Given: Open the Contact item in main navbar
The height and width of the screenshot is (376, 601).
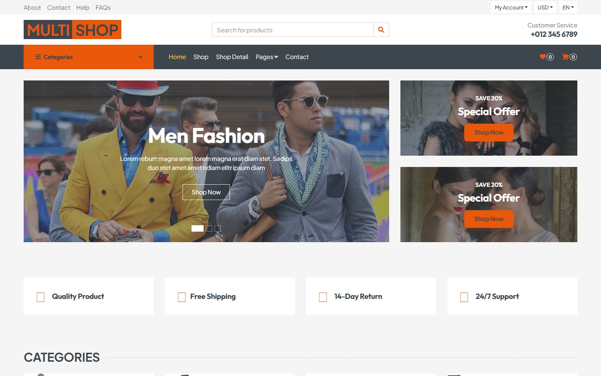Looking at the screenshot, I should click(x=297, y=57).
